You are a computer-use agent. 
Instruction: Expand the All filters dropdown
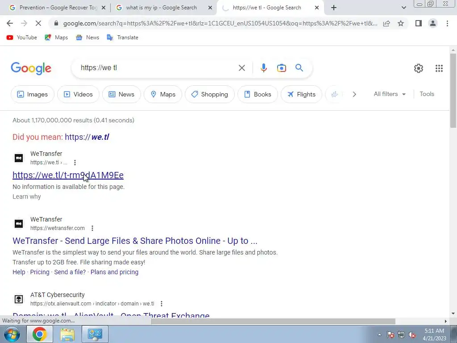coord(390,94)
